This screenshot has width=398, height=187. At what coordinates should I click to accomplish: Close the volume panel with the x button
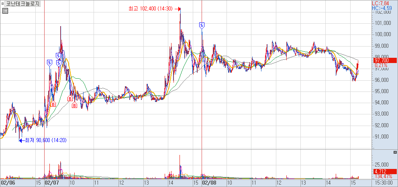394,152
